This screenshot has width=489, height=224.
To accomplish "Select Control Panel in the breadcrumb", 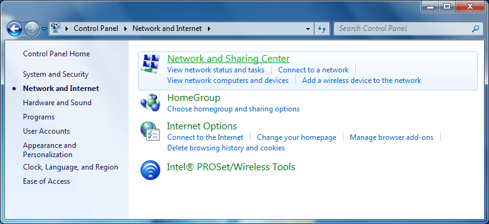I will pos(96,28).
